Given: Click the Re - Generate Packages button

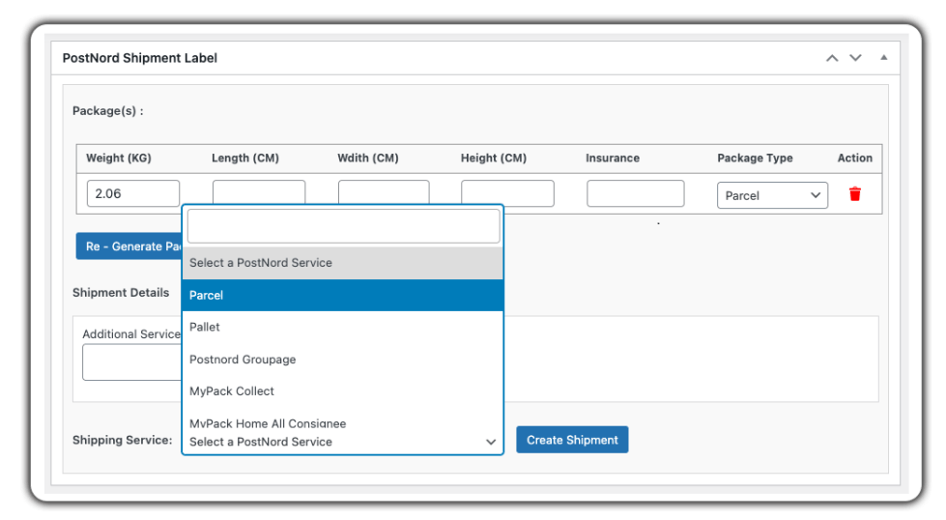Looking at the screenshot, I should (x=129, y=246).
